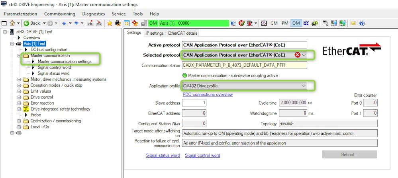Open search with the binoculars icon
Image resolution: width=398 pixels, height=178 pixels.
point(118,23)
